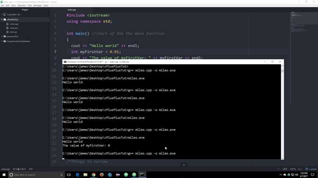The image size is (318, 178).
Task: Click the cursor position in status bar
Action: (x=31, y=169)
